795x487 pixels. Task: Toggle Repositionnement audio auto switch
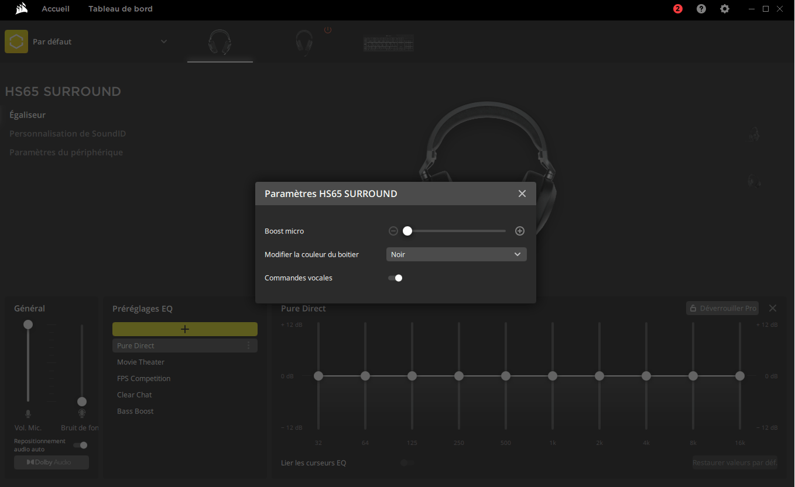coord(80,445)
